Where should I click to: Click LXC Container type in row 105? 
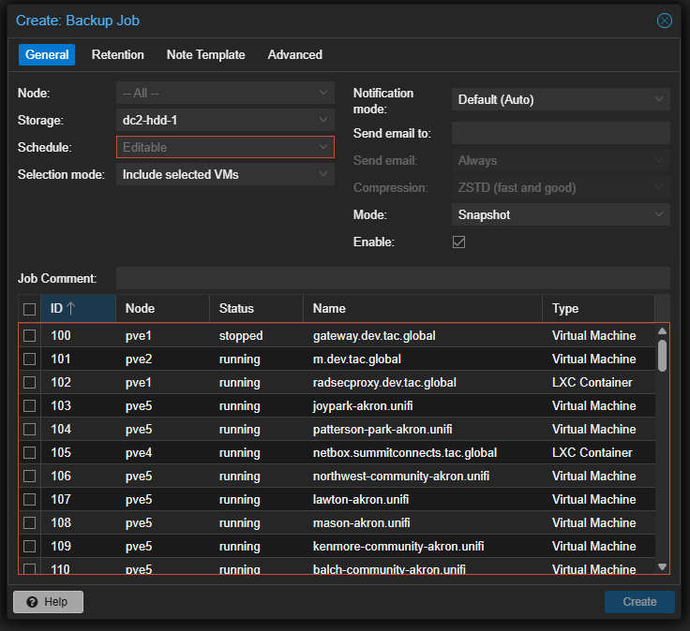click(592, 452)
